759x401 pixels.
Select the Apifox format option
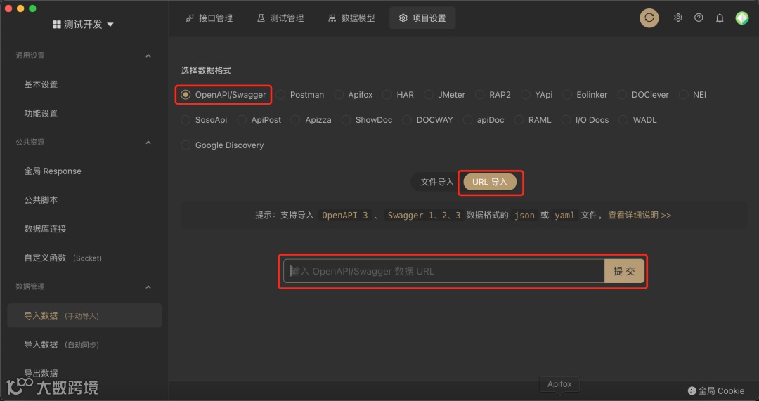[x=353, y=95]
